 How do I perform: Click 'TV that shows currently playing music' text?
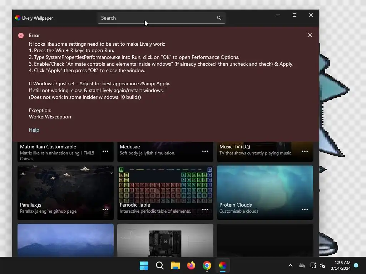click(x=255, y=153)
